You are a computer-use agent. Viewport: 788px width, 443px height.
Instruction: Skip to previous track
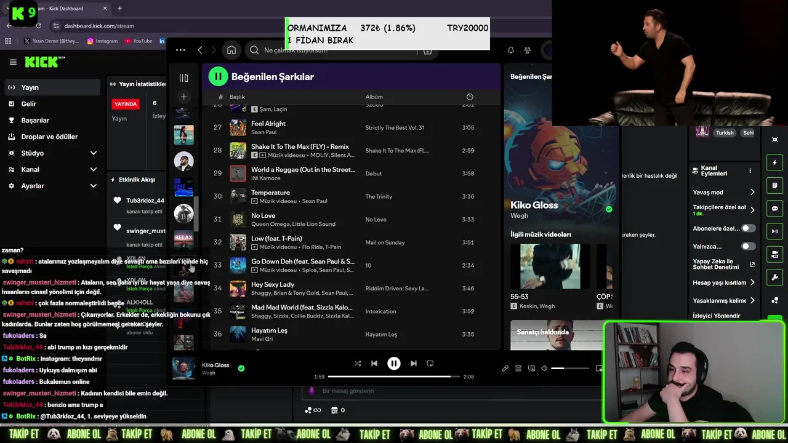coord(374,364)
